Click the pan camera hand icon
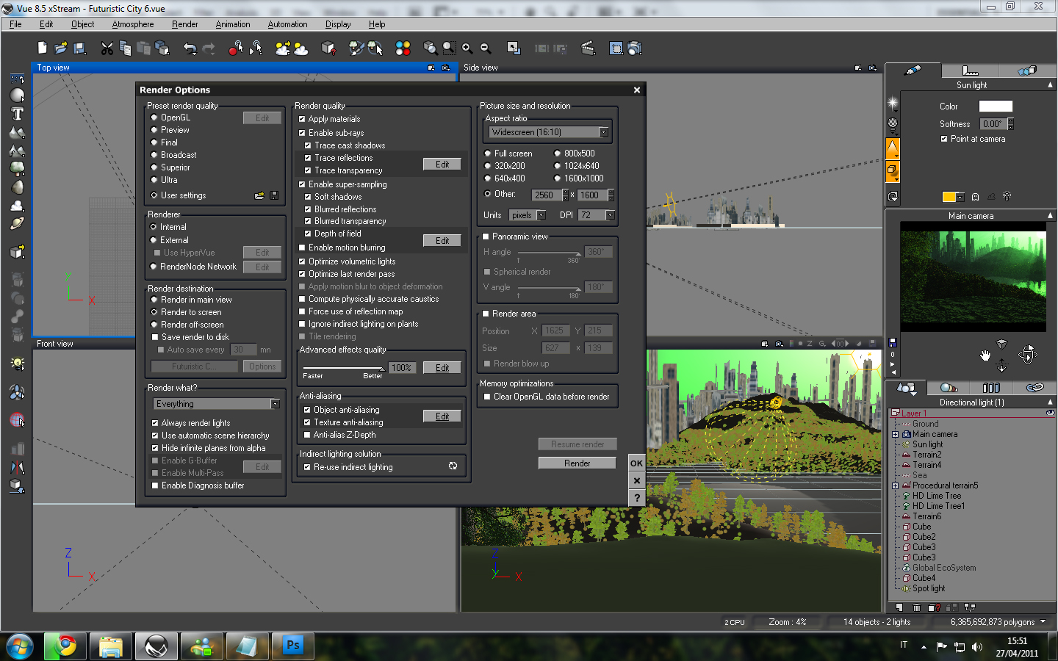Screen dimensions: 1058x661 985,355
